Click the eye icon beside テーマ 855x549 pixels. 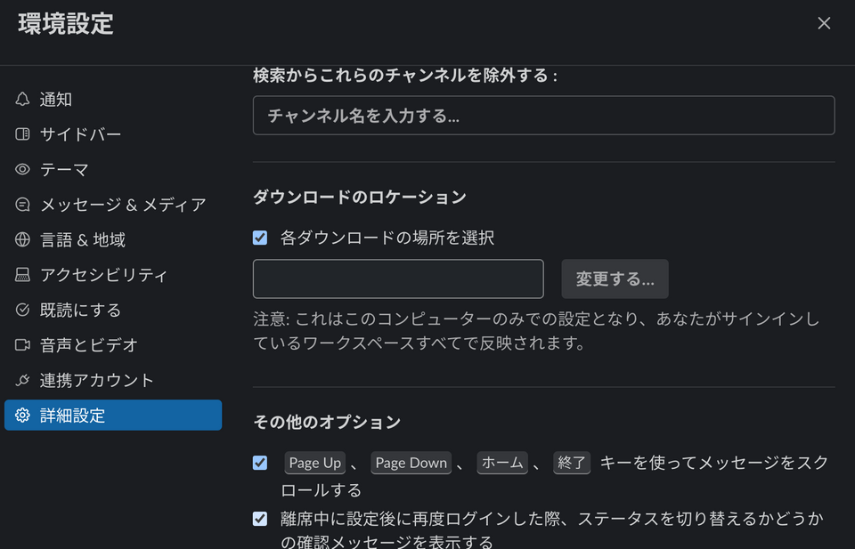[22, 169]
